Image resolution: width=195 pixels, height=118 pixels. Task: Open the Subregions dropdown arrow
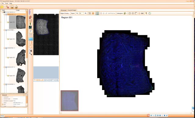point(127,13)
